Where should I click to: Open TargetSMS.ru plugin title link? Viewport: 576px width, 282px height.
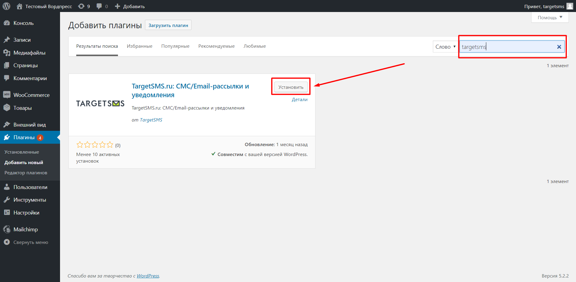coord(190,91)
